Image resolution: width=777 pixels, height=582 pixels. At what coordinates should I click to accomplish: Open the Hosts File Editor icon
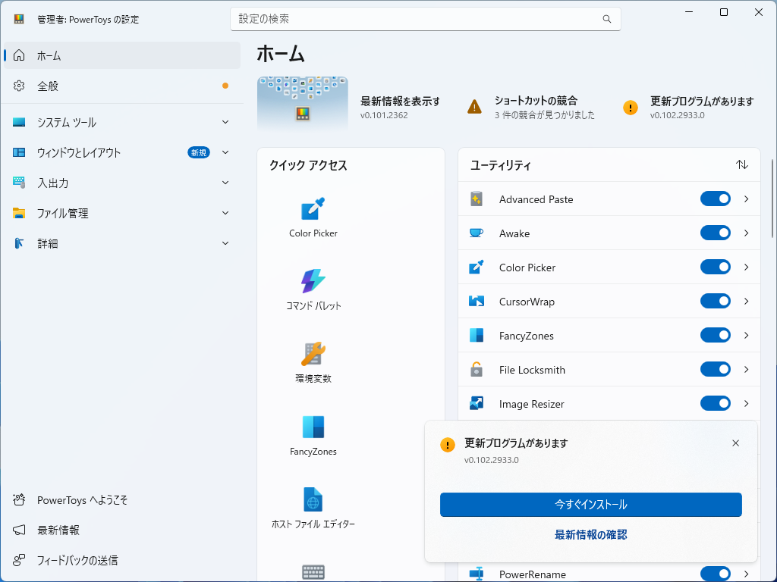pos(313,499)
